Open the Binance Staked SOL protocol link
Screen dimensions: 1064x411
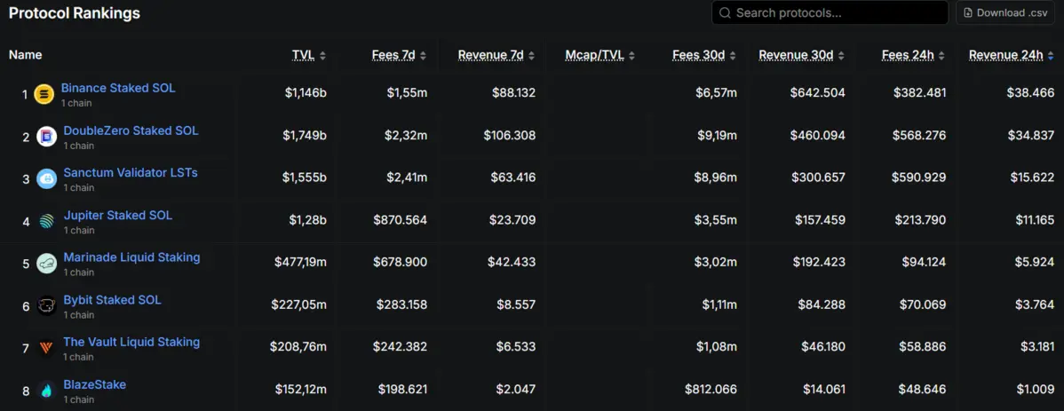pyautogui.click(x=118, y=88)
